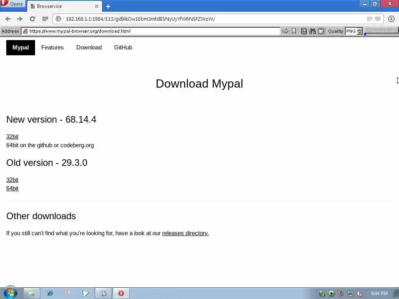Open the Features menu item
The width and height of the screenshot is (399, 299).
tap(53, 47)
